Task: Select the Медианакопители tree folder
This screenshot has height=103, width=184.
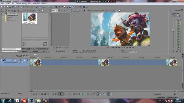Action: tap(12, 15)
